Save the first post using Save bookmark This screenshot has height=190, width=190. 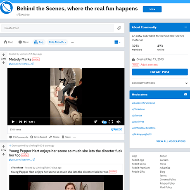(66, 137)
